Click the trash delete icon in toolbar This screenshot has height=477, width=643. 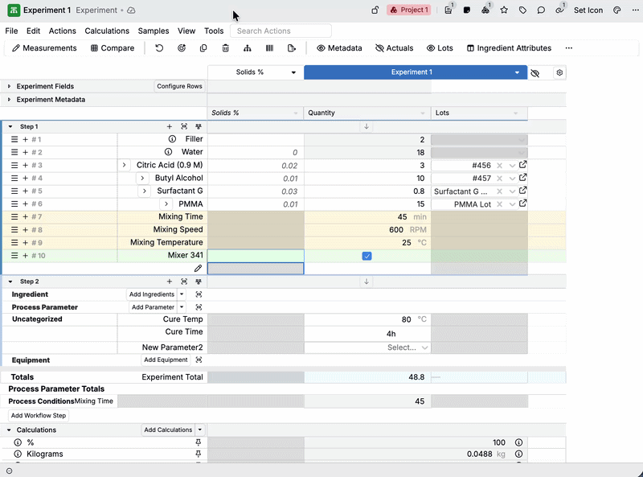tap(225, 48)
